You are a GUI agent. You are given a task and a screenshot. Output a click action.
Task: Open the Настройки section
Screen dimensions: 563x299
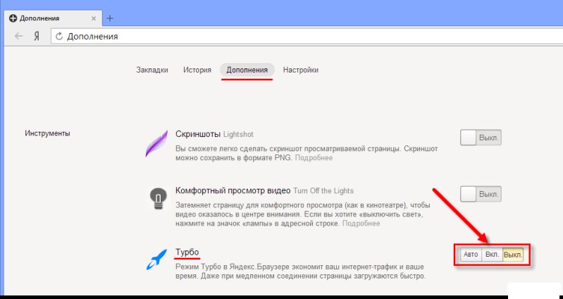coord(301,70)
